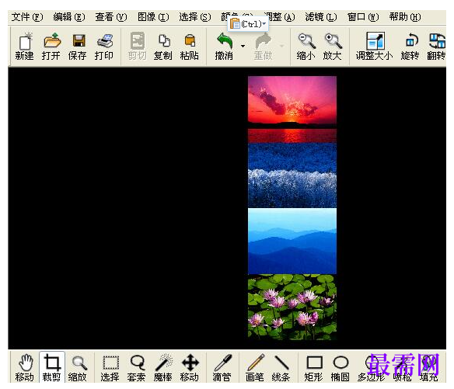Open the 文件(F) file menu
The height and width of the screenshot is (389, 454).
[x=27, y=17]
